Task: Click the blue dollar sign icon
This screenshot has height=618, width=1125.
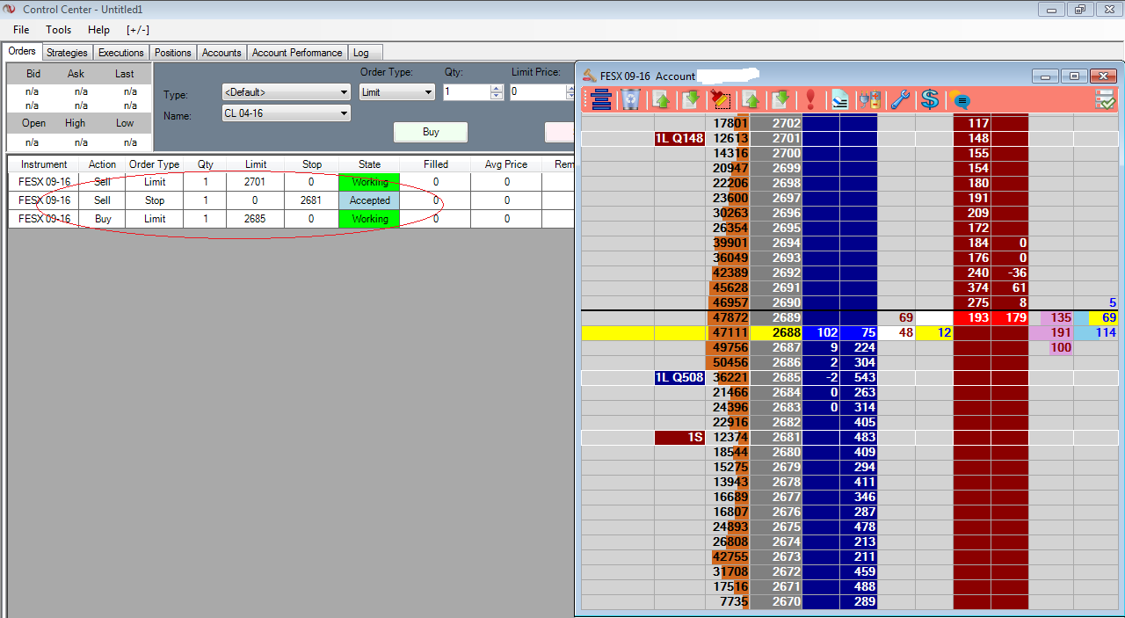Action: (929, 99)
